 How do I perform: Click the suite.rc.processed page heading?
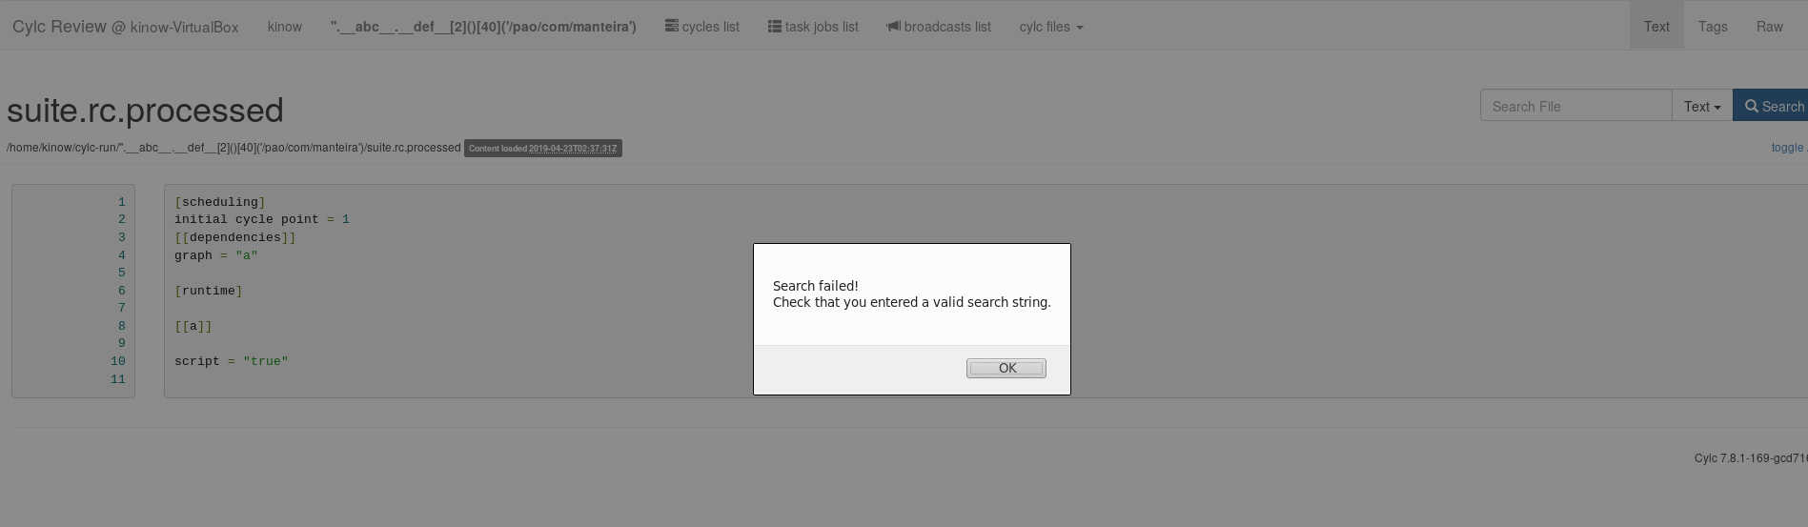point(145,111)
